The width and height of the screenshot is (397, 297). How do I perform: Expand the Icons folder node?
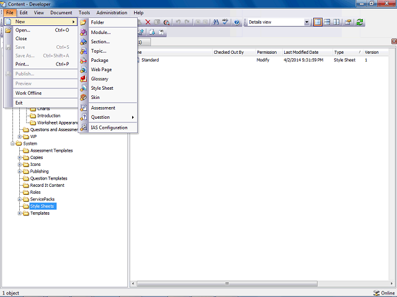tap(19, 165)
